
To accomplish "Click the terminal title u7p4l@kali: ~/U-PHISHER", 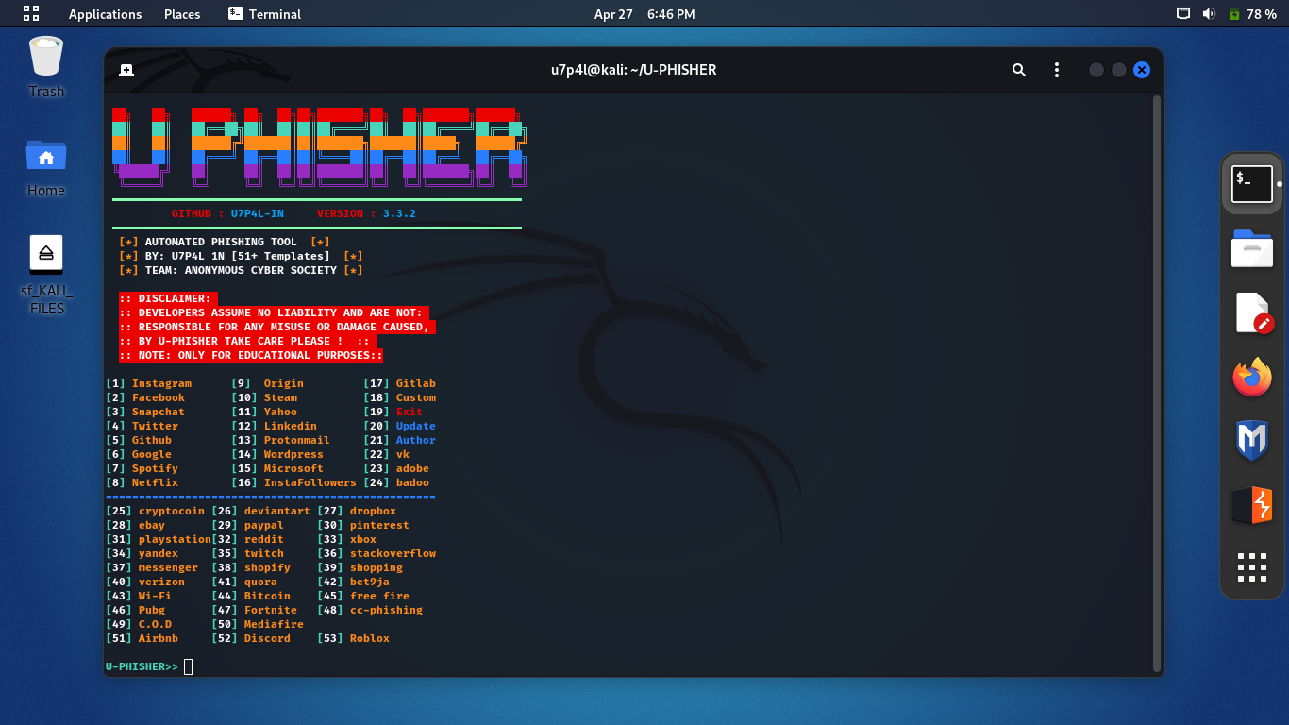I will pos(633,70).
